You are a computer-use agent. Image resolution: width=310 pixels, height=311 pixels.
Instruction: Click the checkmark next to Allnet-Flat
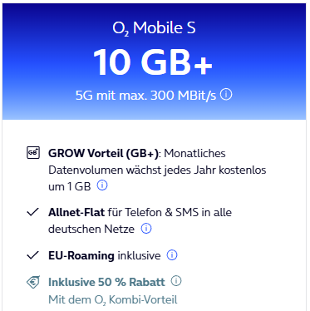(32, 212)
